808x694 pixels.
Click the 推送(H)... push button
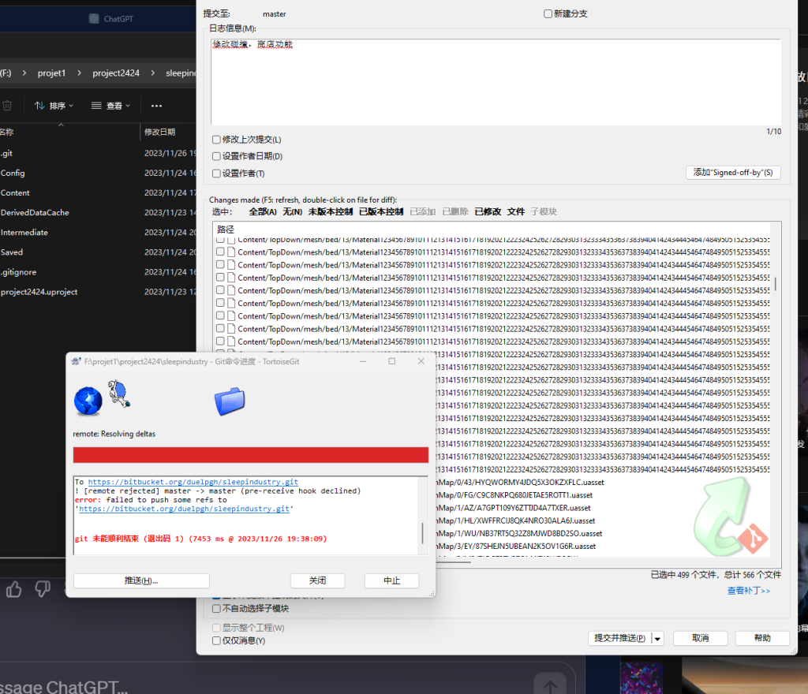(141, 580)
